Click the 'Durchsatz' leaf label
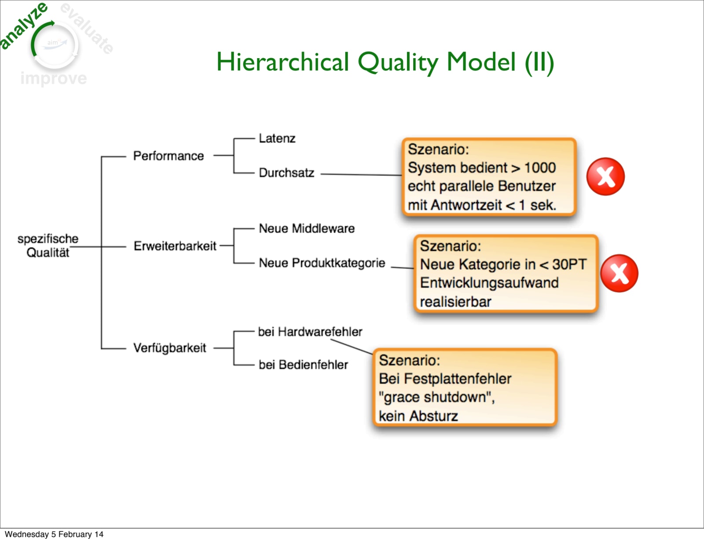The image size is (704, 542). [286, 173]
